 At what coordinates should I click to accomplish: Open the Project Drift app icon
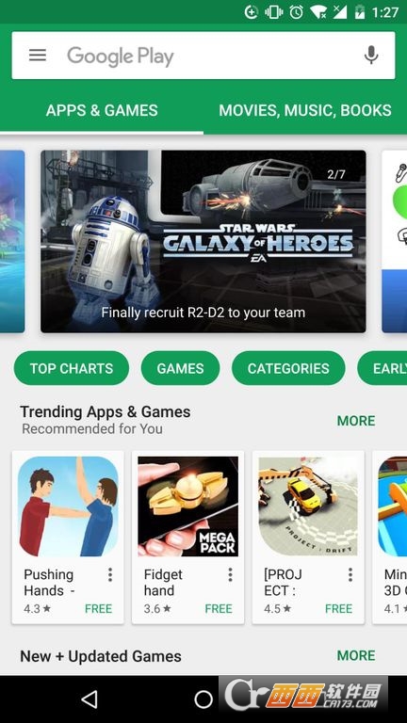pyautogui.click(x=308, y=506)
